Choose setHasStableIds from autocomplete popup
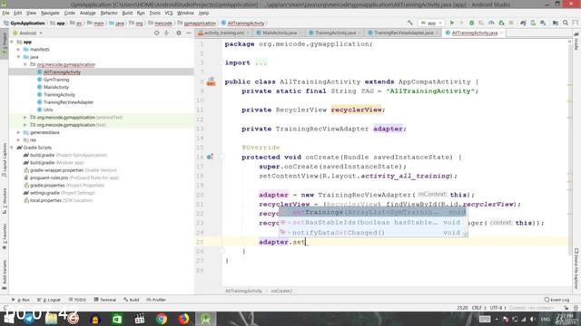Screen dimensions: 581x326 (373, 223)
